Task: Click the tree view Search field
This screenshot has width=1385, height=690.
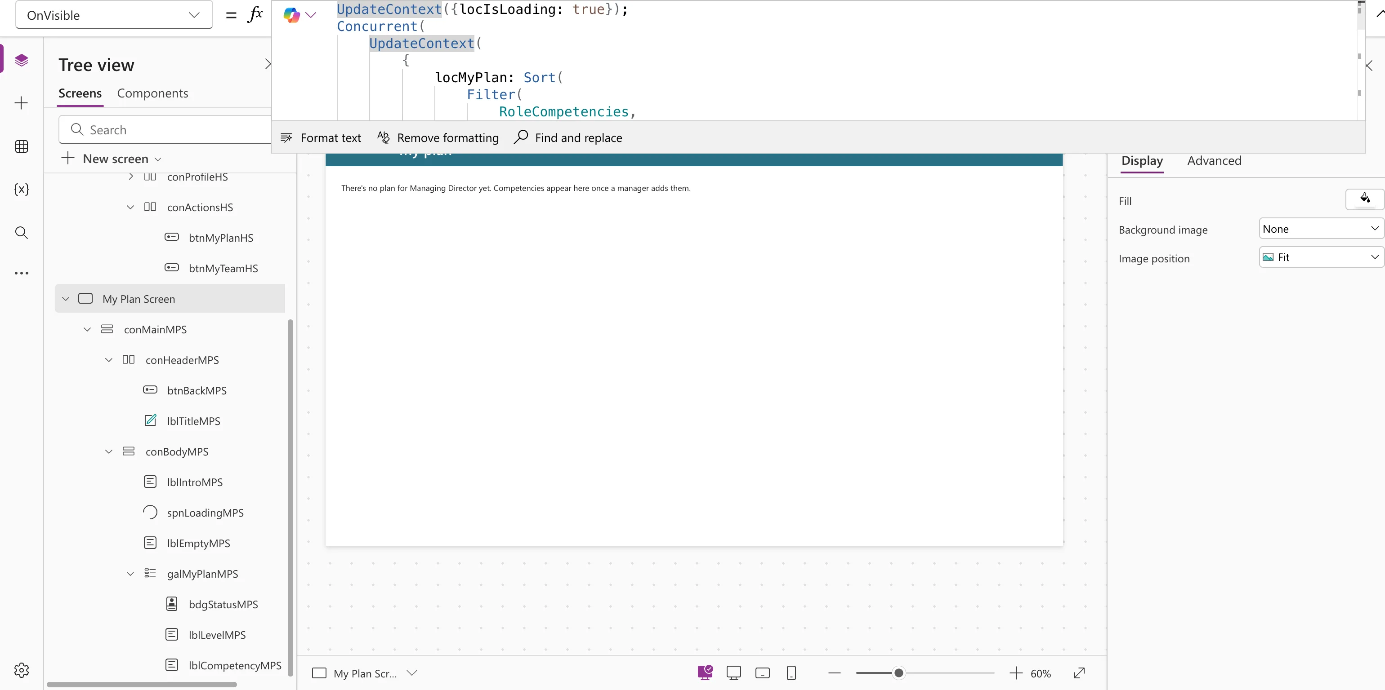Action: 165,129
